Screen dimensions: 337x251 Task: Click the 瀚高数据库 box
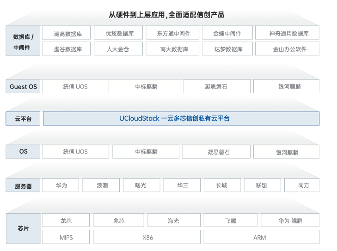click(67, 33)
